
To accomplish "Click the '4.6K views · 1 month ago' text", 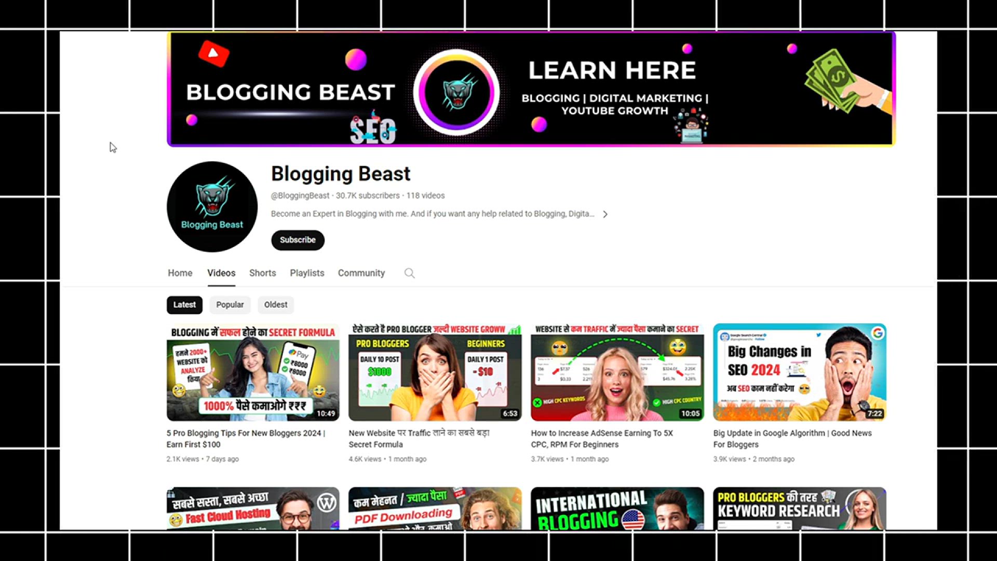I will click(387, 459).
